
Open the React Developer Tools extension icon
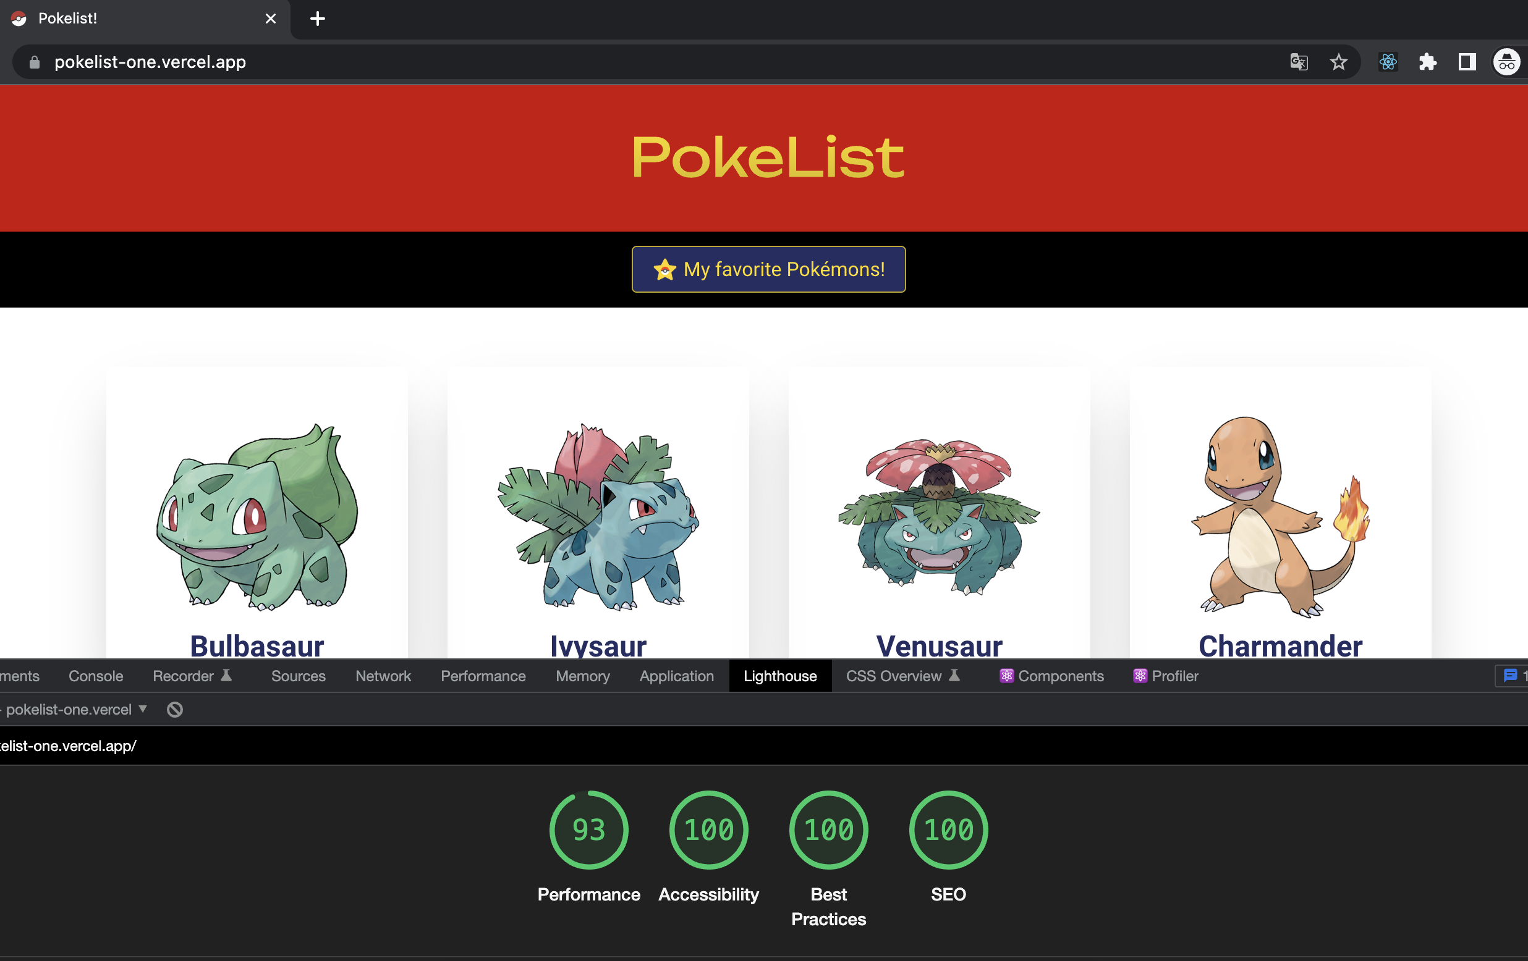point(1388,62)
